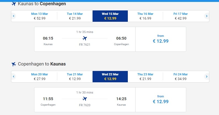Show earlier return dates with left arrow

pos(13,76)
